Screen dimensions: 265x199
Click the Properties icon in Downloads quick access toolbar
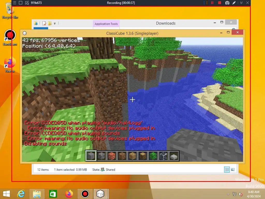44,23
